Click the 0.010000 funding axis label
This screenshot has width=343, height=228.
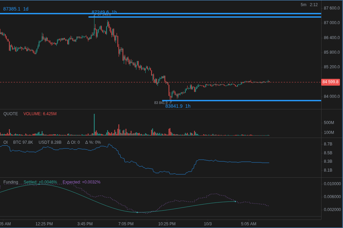click(x=332, y=184)
